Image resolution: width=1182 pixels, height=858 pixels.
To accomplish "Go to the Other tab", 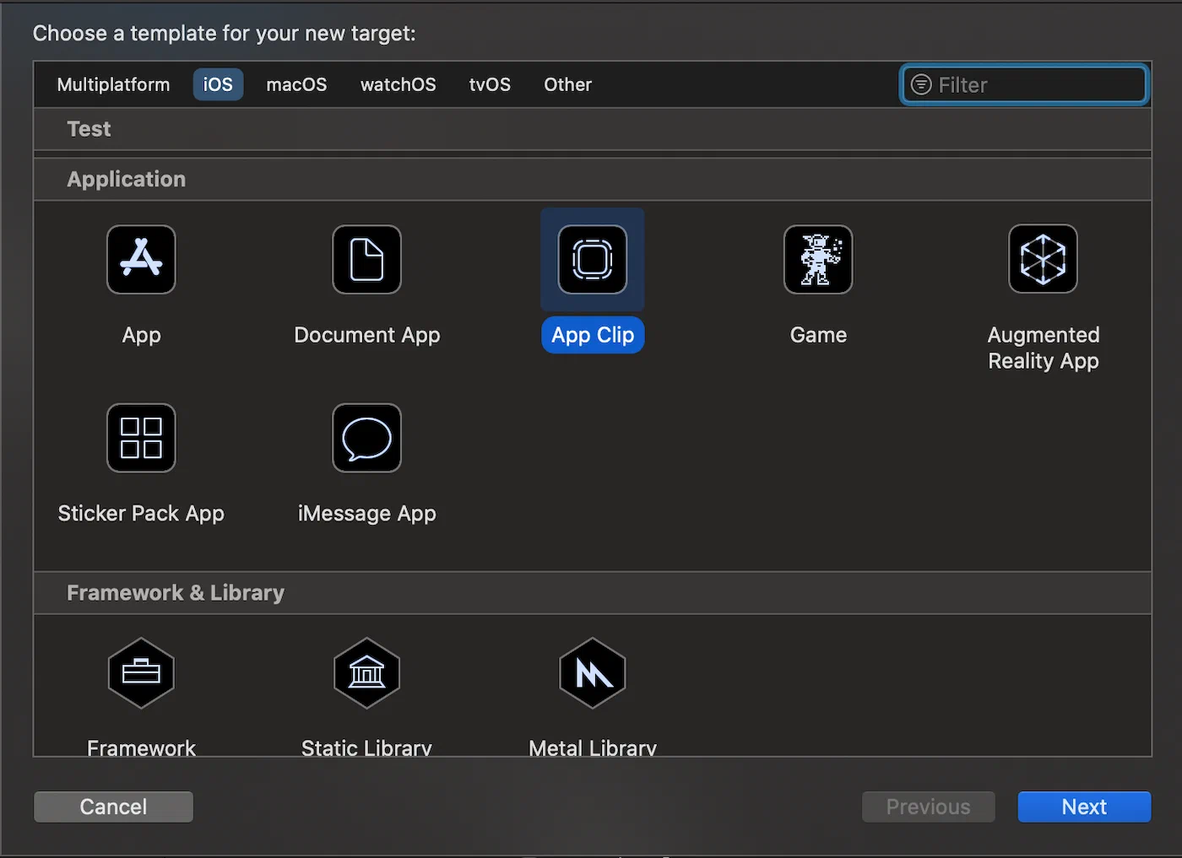I will click(x=567, y=84).
